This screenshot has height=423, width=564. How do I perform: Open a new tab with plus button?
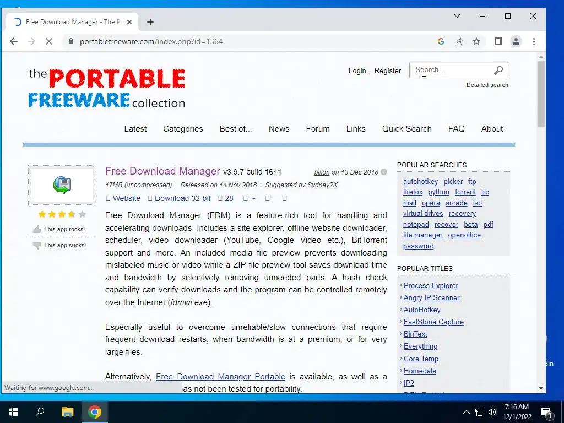point(150,22)
